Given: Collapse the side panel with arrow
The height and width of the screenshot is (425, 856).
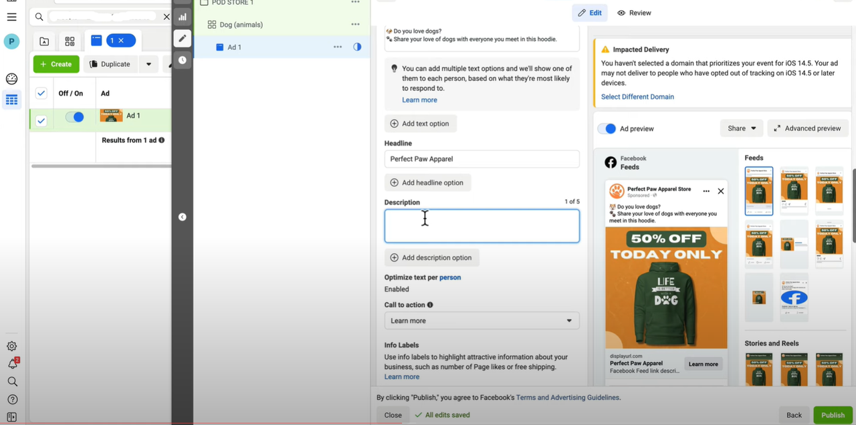Looking at the screenshot, I should coord(182,217).
